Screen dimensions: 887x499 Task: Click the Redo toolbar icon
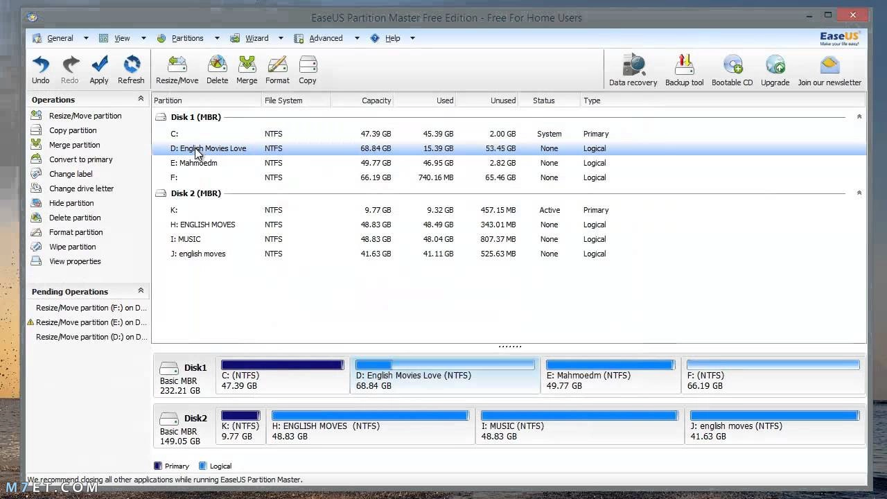click(70, 70)
